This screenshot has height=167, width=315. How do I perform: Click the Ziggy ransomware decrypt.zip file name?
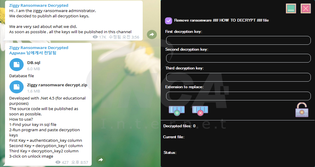coord(57,85)
